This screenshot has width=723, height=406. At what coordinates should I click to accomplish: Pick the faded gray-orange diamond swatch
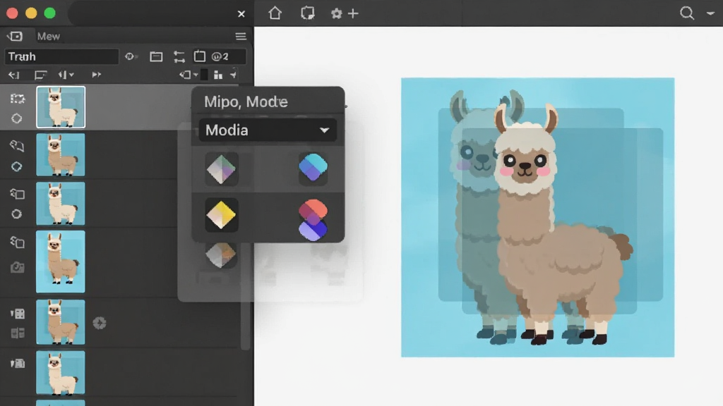coord(221,254)
